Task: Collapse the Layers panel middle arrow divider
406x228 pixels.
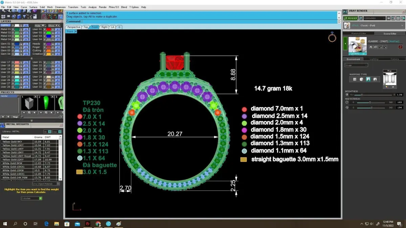Action: tap(31, 58)
